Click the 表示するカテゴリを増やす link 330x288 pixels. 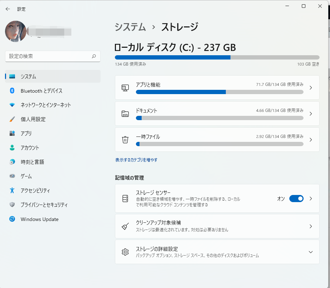coord(136,160)
